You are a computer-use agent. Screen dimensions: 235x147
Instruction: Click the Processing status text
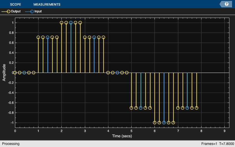click(11, 144)
